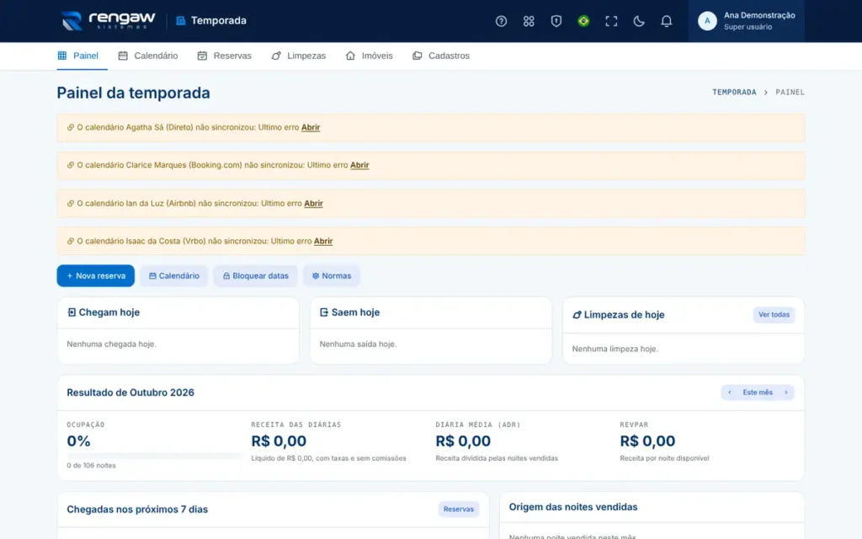Click link icon in Clarice Marques alert
This screenshot has height=539, width=862.
[x=71, y=165]
